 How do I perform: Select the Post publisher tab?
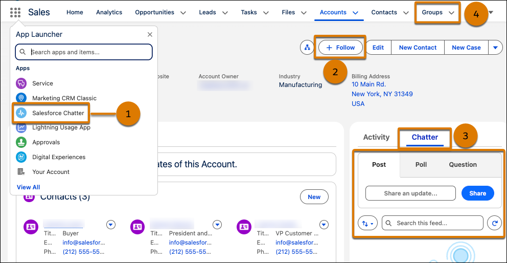point(379,165)
